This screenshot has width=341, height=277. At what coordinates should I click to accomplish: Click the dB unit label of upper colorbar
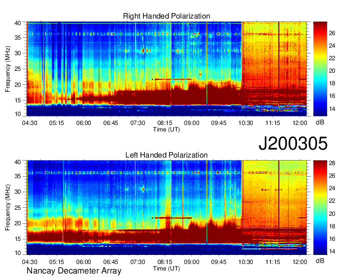(320, 122)
